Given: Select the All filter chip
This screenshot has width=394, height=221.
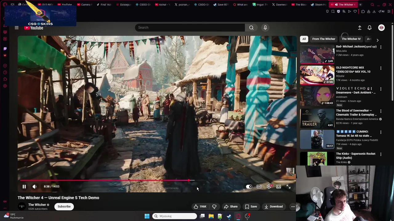Looking at the screenshot, I should (304, 39).
